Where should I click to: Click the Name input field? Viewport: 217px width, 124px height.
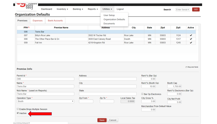[45, 86]
